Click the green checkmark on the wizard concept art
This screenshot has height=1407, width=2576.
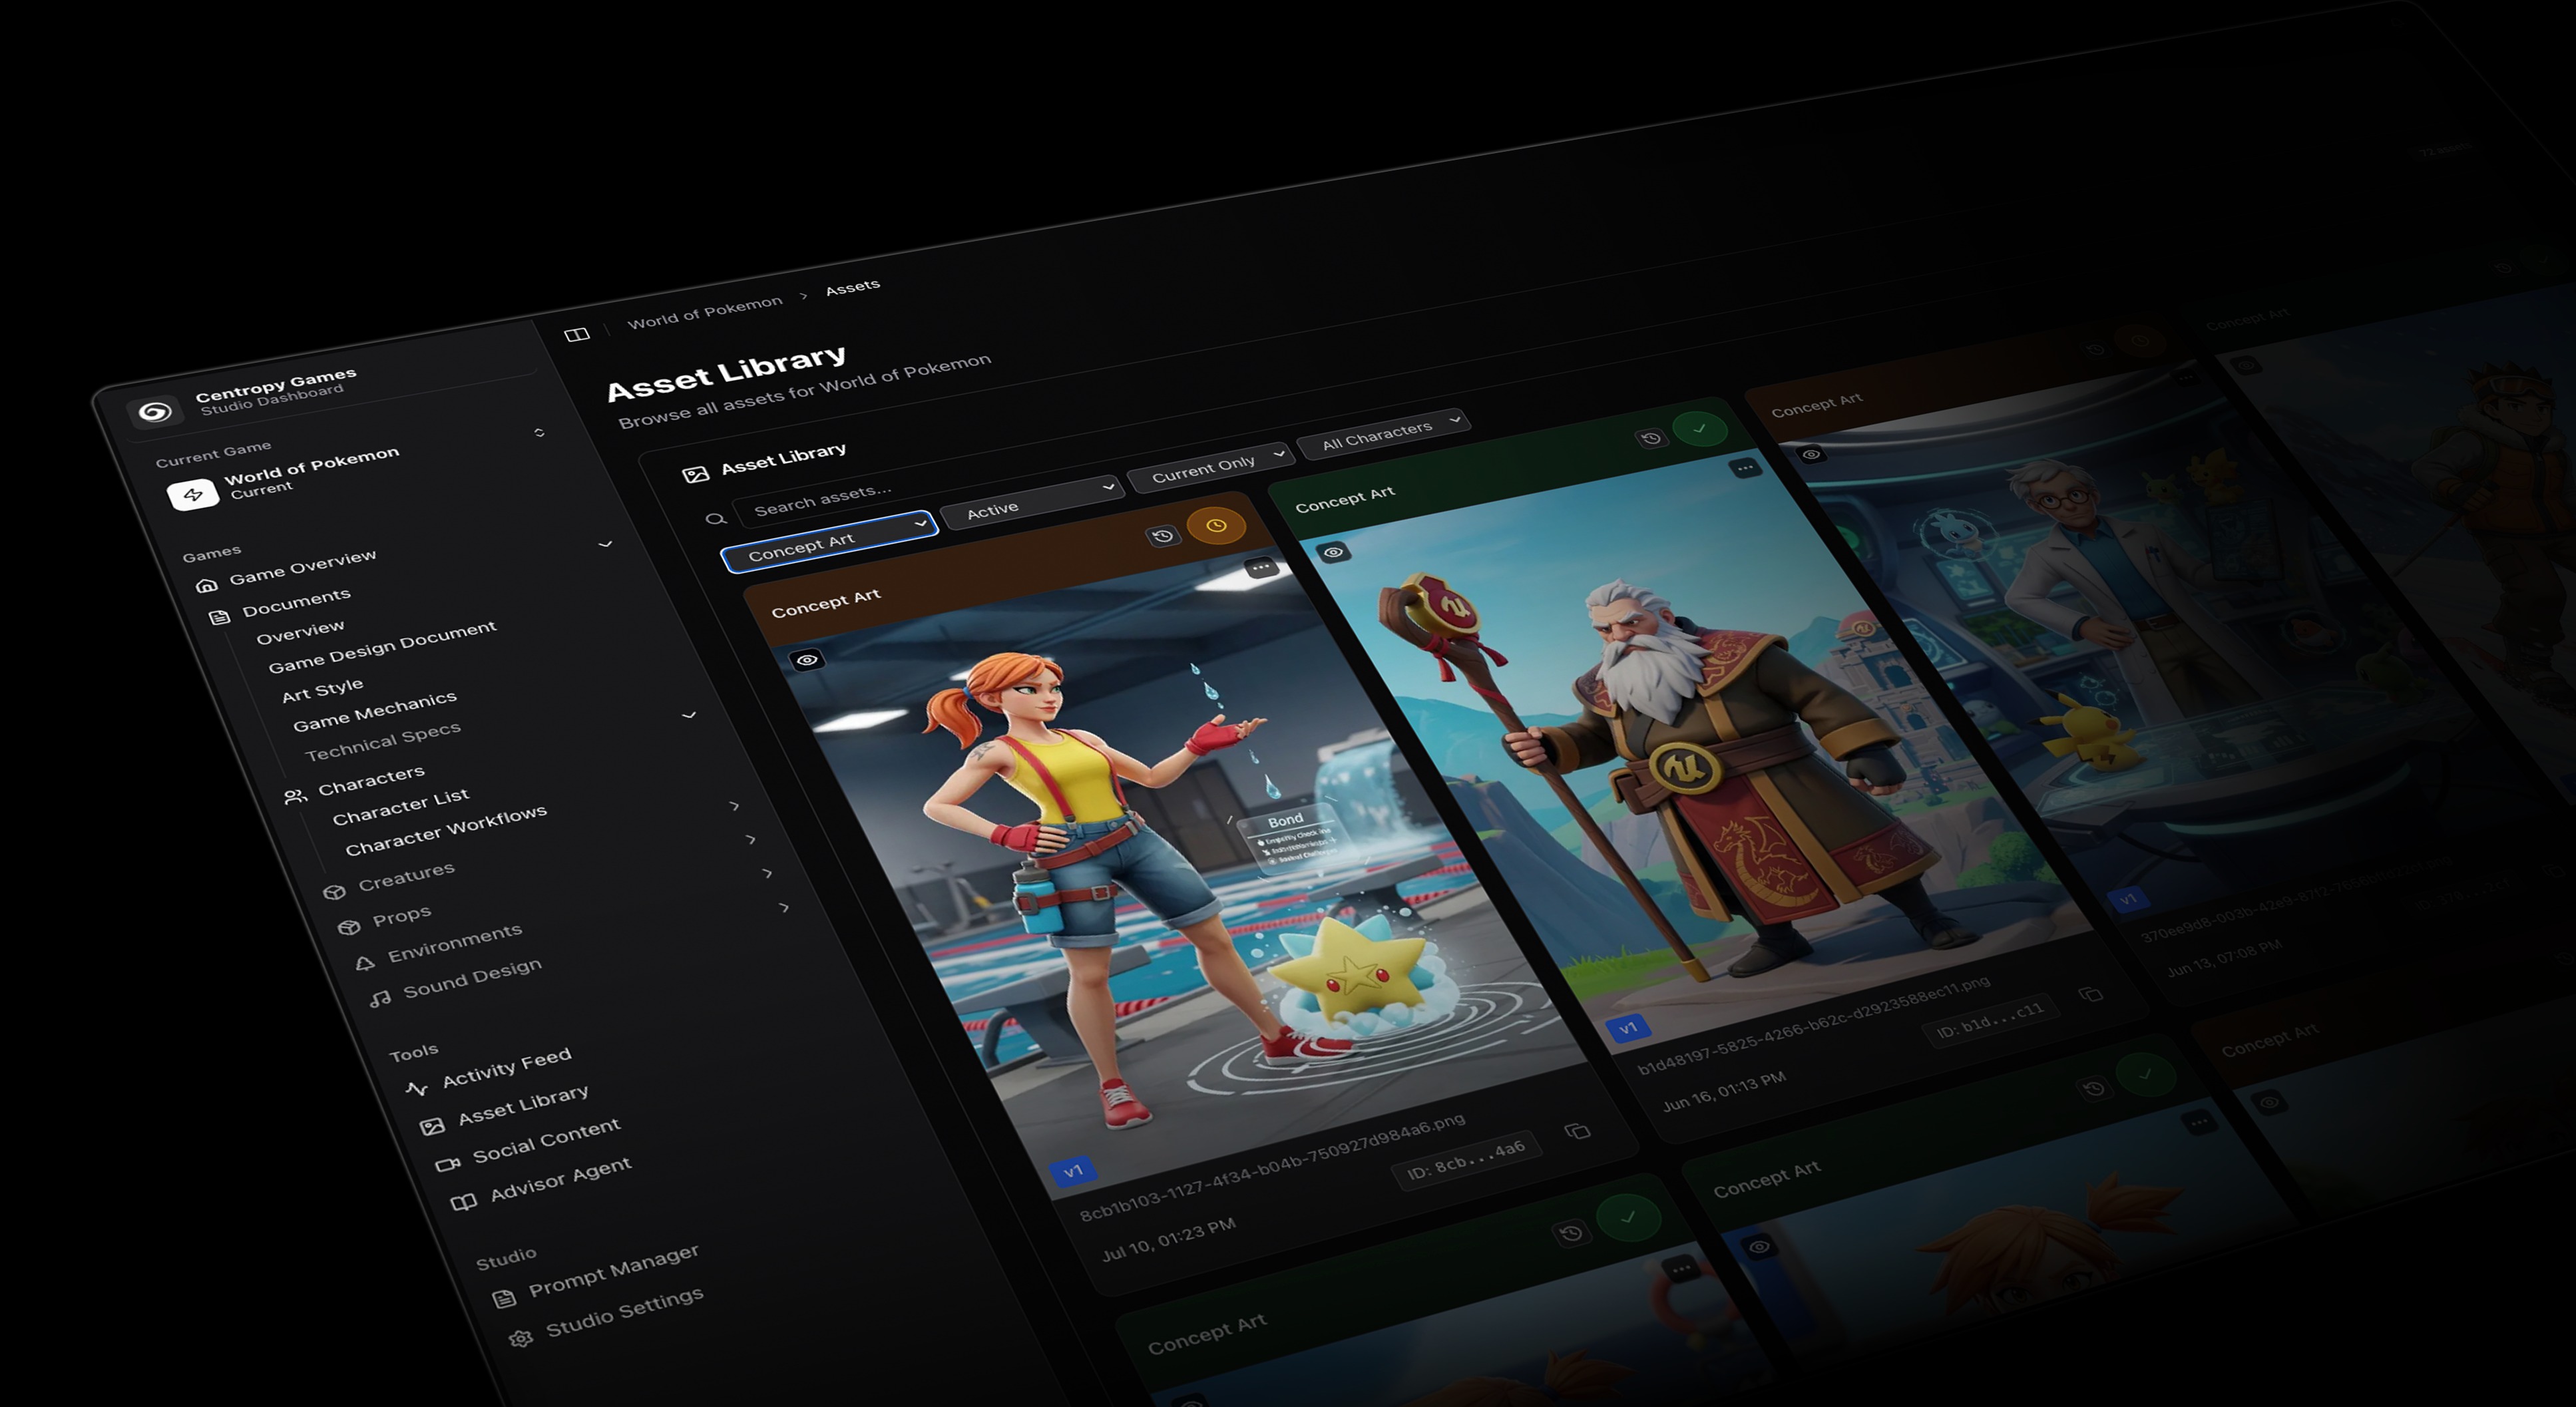(x=1701, y=428)
